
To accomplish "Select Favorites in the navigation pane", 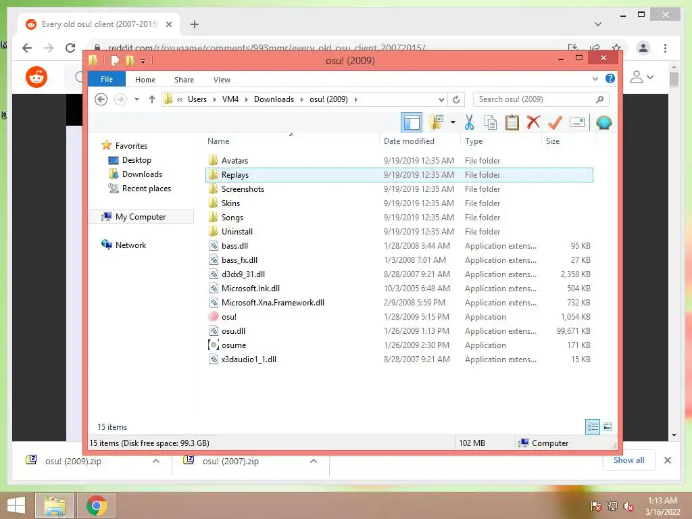I will (131, 146).
